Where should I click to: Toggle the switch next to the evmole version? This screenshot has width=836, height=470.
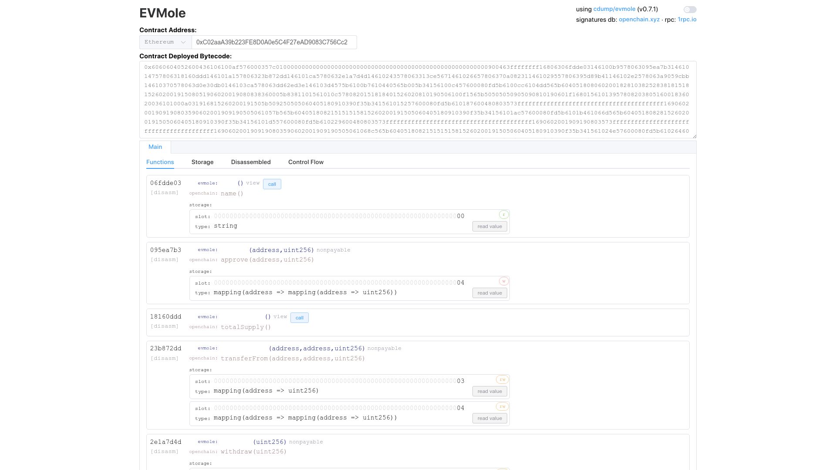pos(690,10)
